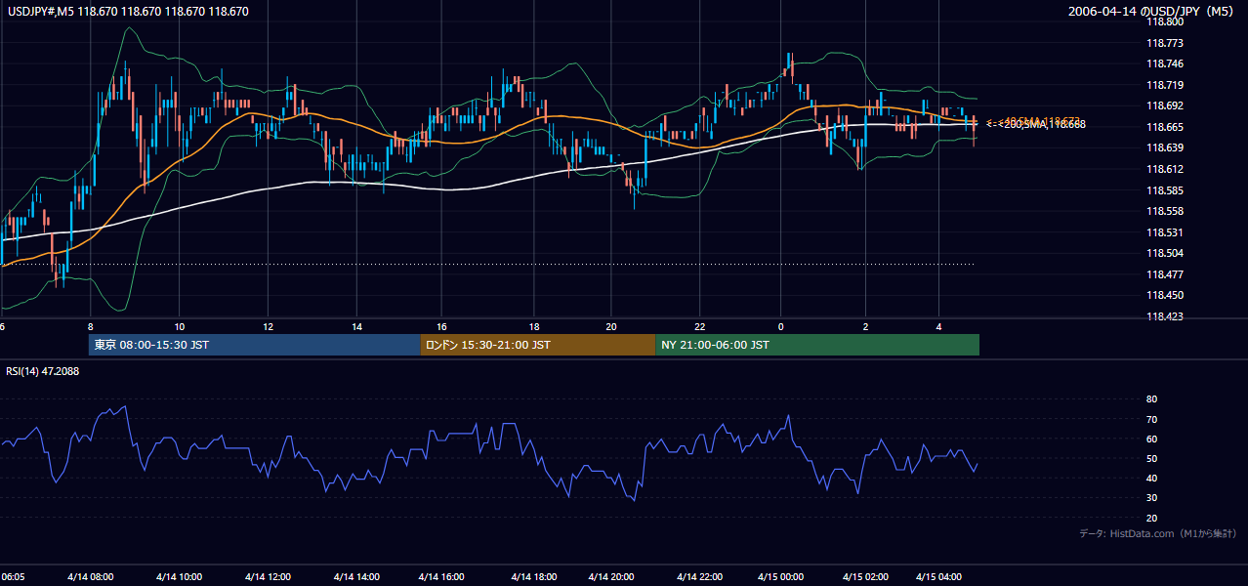Click RSI scale value 80
1248x586 pixels.
click(x=1151, y=399)
